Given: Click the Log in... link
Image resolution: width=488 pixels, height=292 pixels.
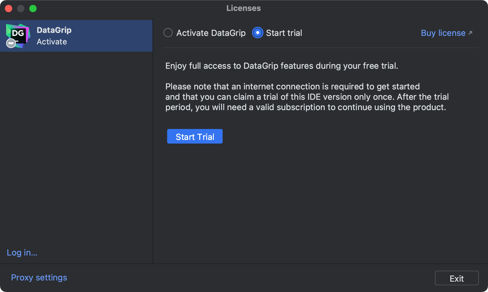Looking at the screenshot, I should coord(22,252).
